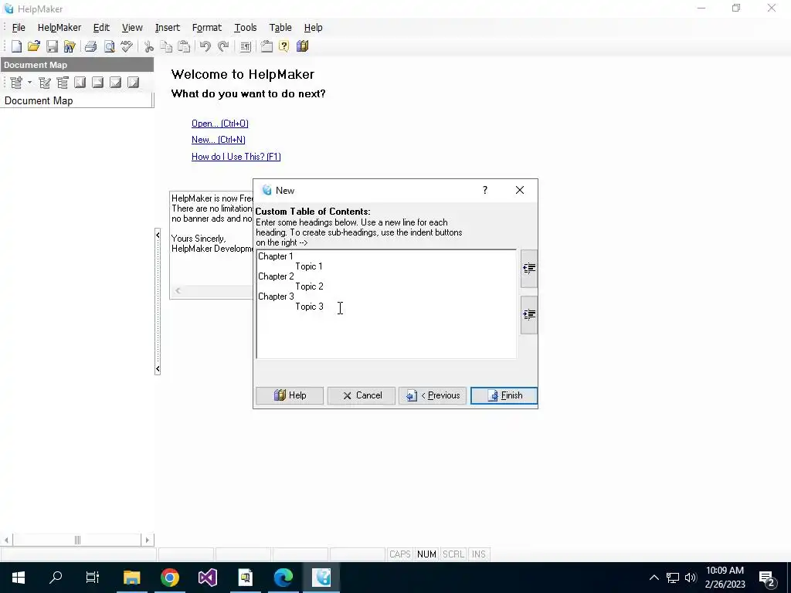Click the Print toolbar icon
The height and width of the screenshot is (593, 791).
(x=91, y=46)
